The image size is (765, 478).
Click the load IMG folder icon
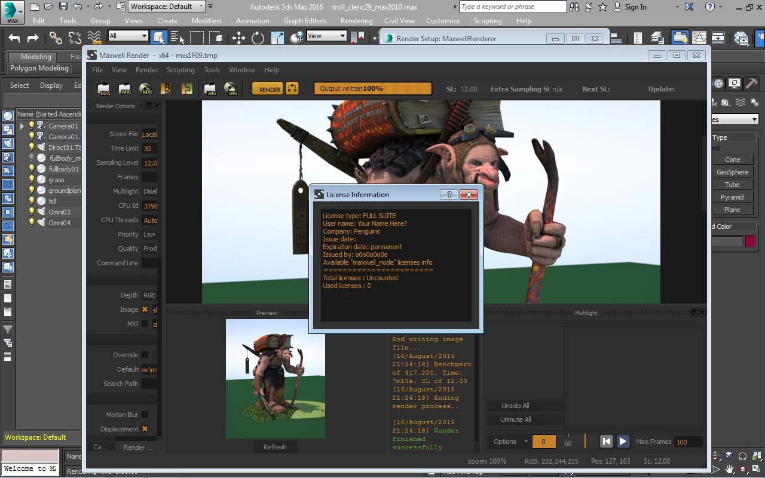(x=210, y=89)
